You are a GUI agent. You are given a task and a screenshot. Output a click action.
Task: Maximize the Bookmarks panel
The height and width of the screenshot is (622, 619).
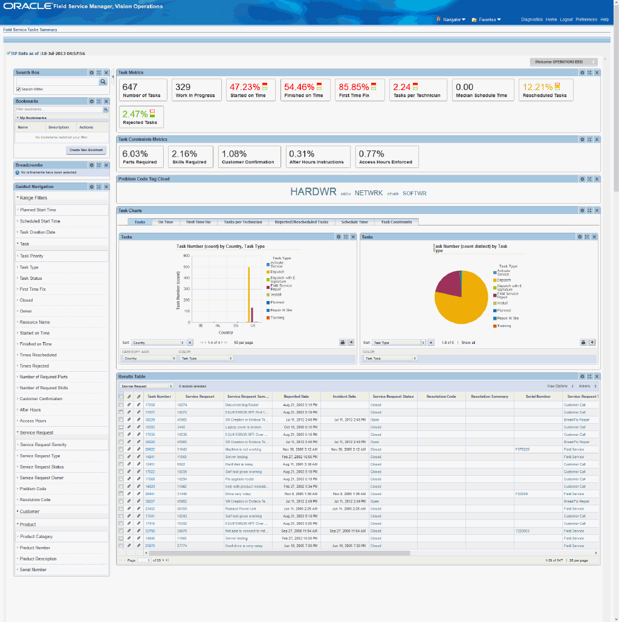pos(99,101)
